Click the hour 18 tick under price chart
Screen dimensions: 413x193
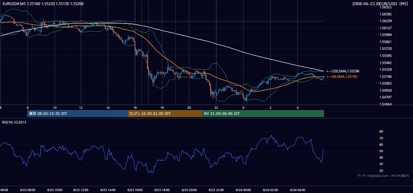click(162, 107)
